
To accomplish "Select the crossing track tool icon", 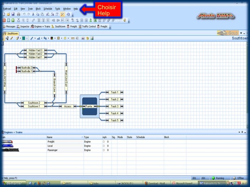I will [45, 38].
